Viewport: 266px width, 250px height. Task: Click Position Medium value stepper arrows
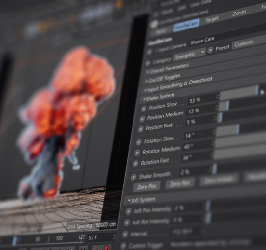click(216, 108)
